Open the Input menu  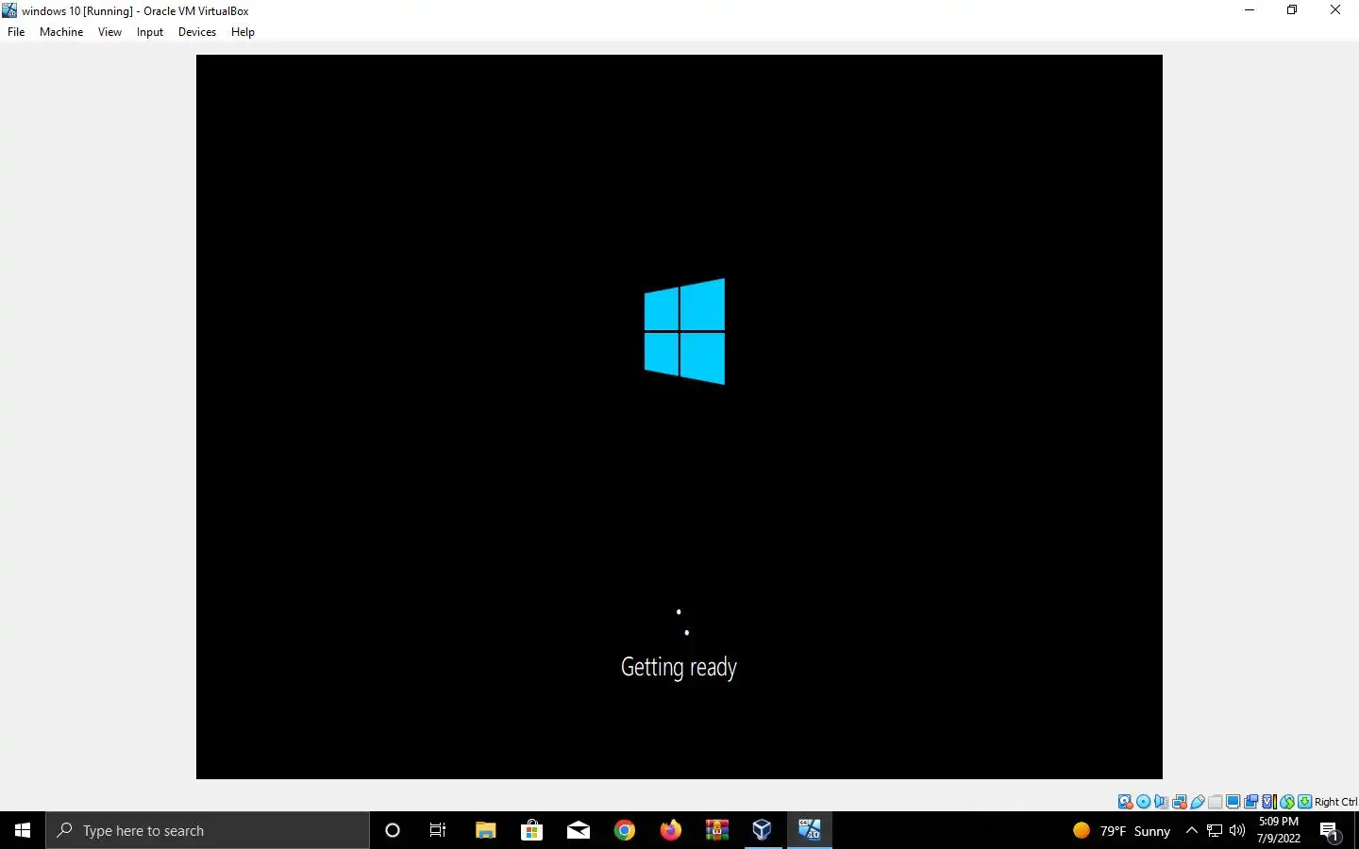point(150,32)
